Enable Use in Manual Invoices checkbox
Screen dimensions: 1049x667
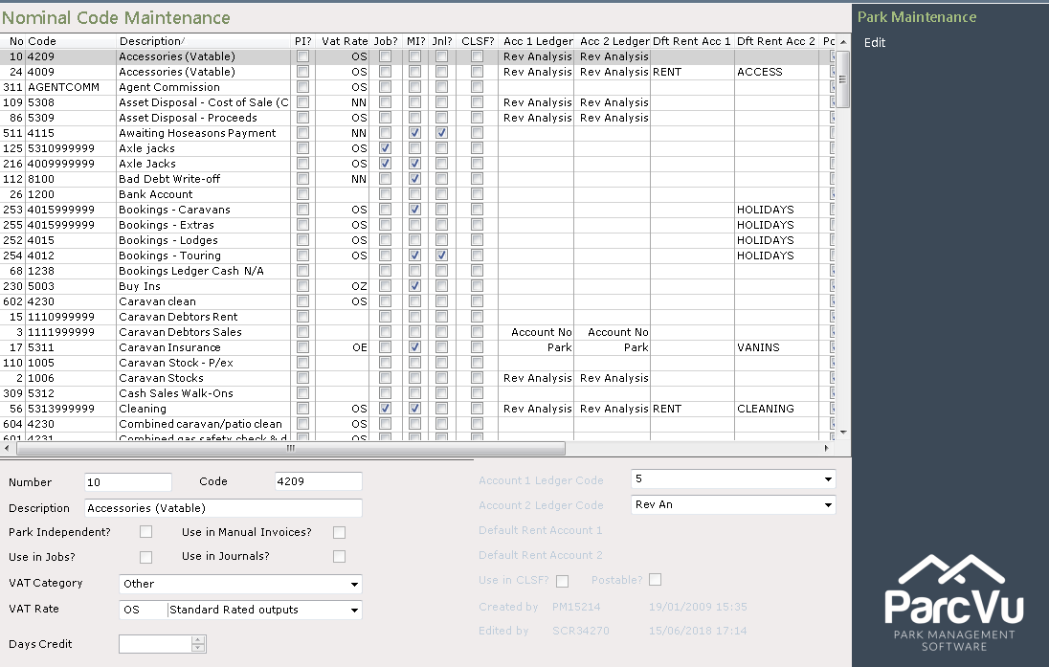tap(339, 532)
